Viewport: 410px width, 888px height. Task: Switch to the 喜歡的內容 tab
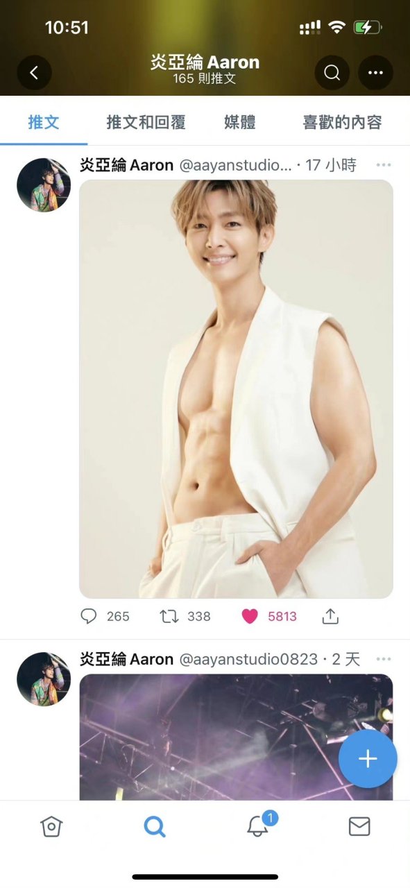click(342, 121)
